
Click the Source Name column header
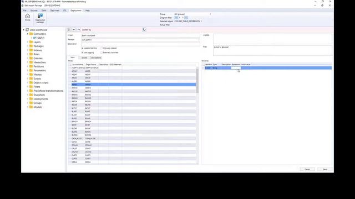[x=78, y=65]
